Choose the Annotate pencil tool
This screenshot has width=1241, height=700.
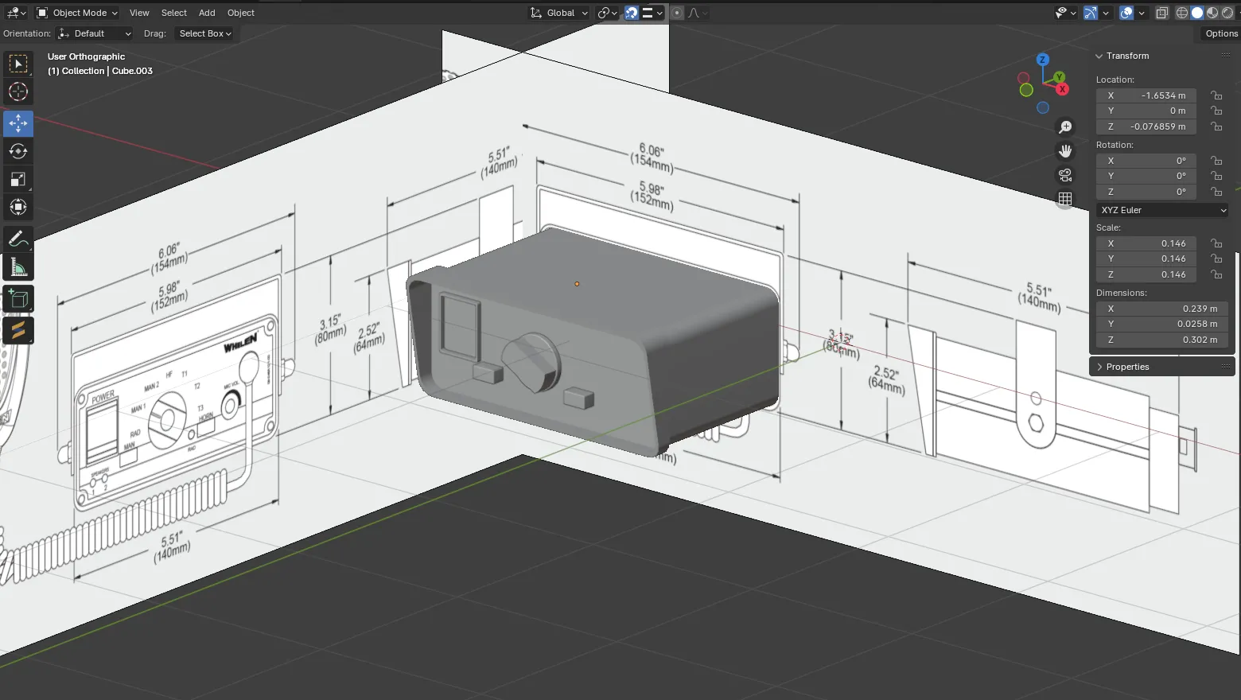tap(18, 239)
